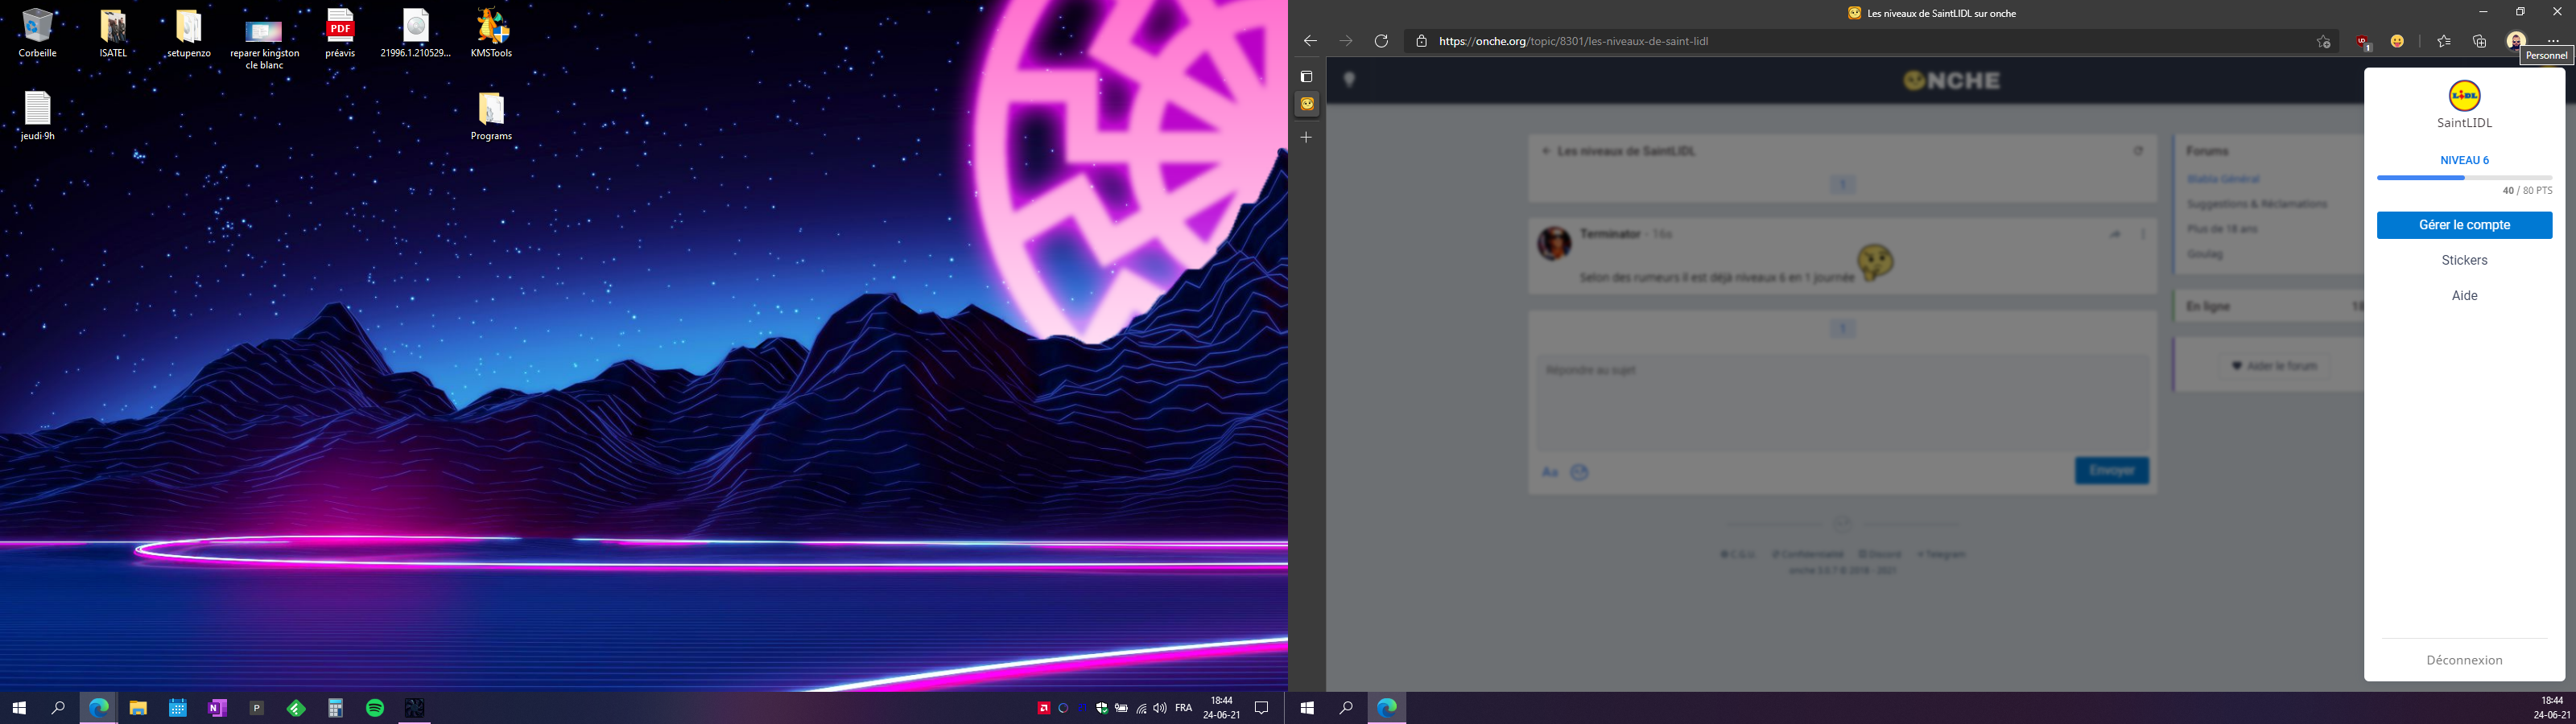Click the Gérer le compte button
Viewport: 2576px width, 724px height.
[2464, 225]
